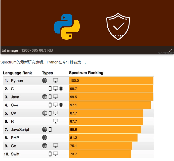Image resolution: width=174 pixels, height=161 pixels.
Task: Click the embedded chip icon in C row
Action: point(61,89)
